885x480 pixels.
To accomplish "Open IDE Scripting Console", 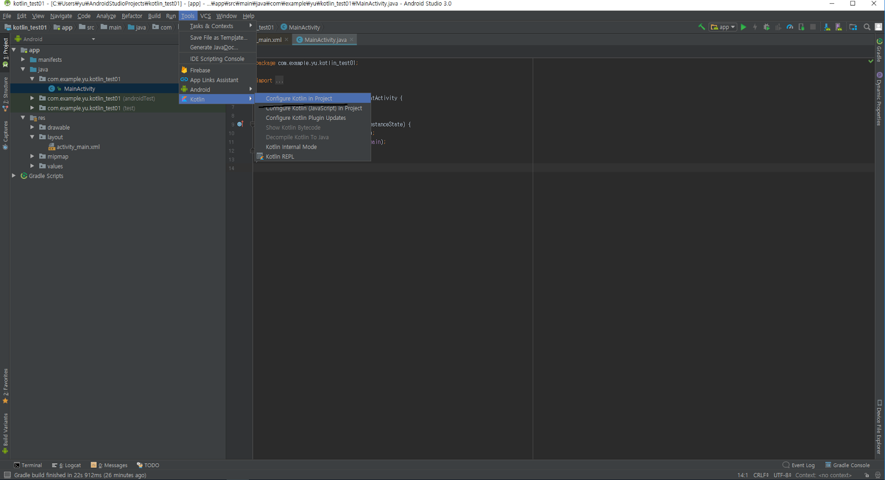I will 217,59.
